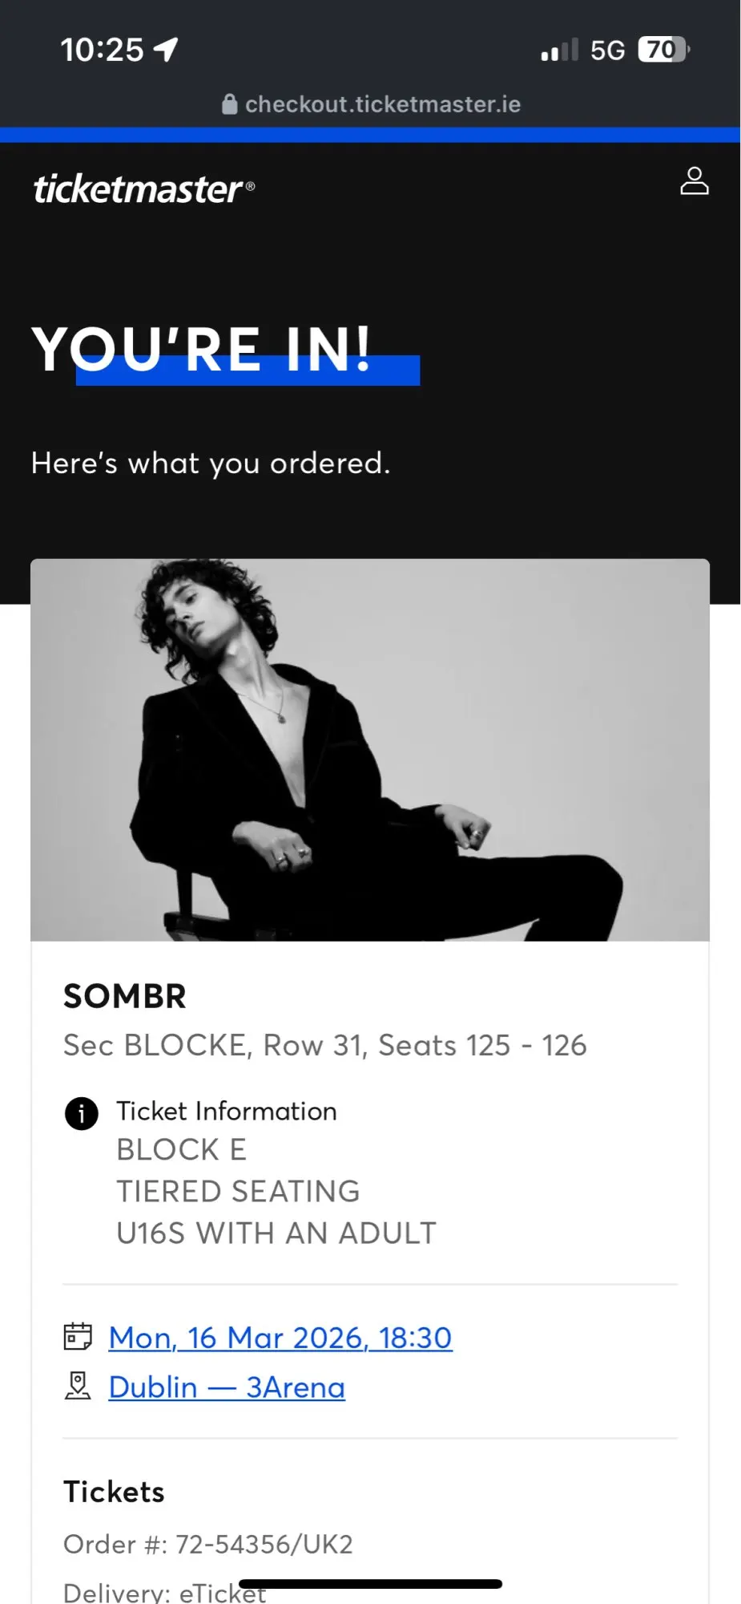The height and width of the screenshot is (1604, 741).
Task: Tap the battery indicator showing 70
Action: coord(662,50)
